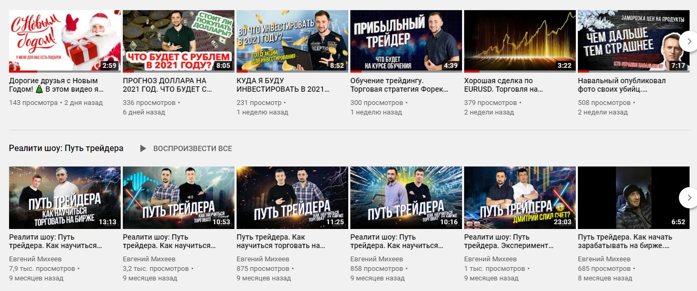Open title of video with 7,9 тыс. просмотров

pos(55,242)
